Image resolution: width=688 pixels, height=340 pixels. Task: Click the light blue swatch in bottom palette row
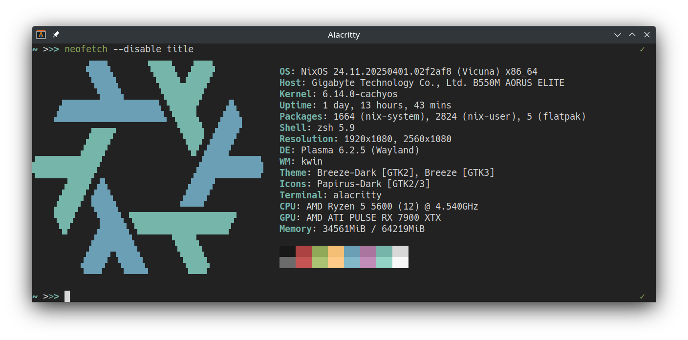coord(352,262)
